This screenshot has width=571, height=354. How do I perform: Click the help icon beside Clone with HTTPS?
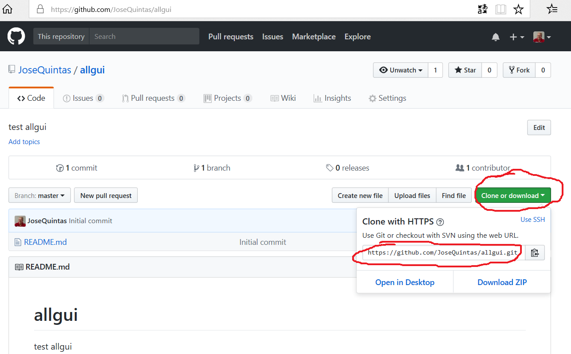pos(440,222)
